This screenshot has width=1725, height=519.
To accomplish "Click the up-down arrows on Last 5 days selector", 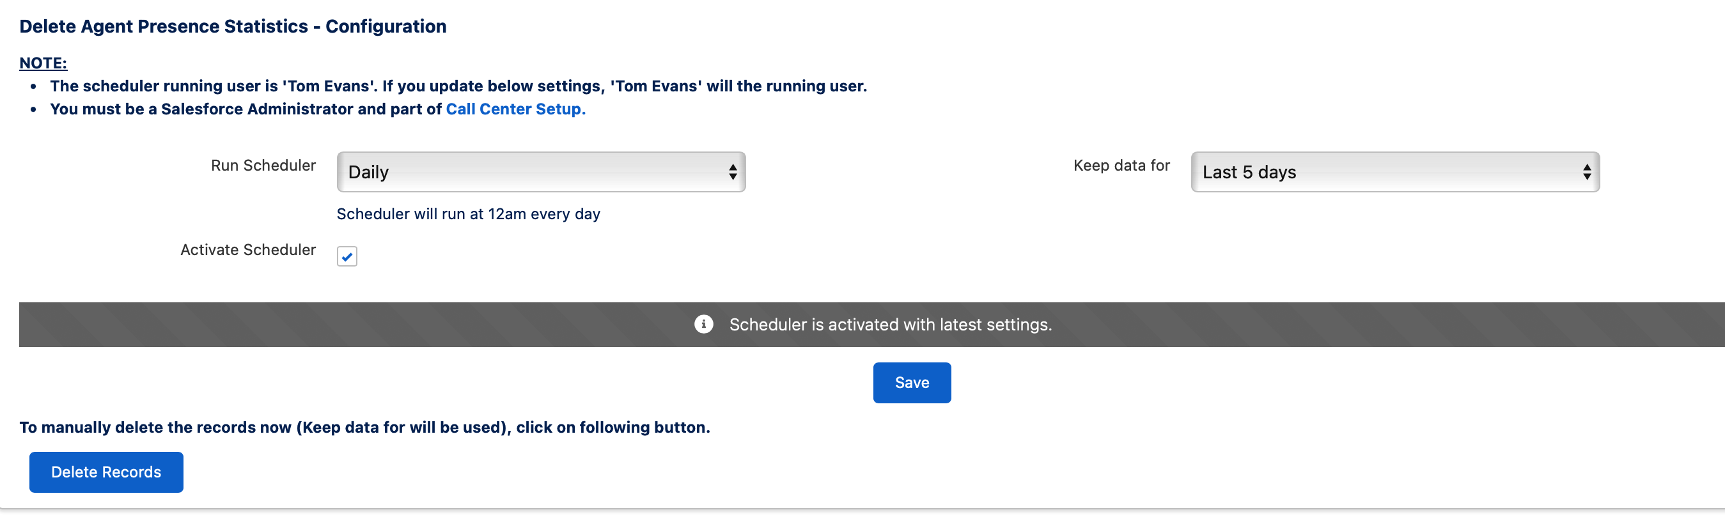I will point(1586,172).
